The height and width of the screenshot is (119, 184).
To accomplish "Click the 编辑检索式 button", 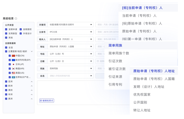I will point(47,101).
